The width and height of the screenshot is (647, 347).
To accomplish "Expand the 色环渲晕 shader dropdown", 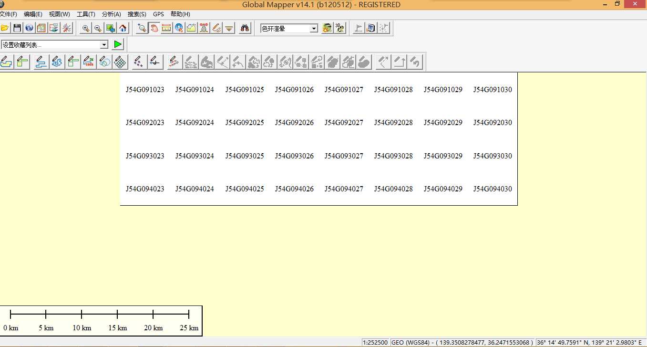I will pos(314,29).
